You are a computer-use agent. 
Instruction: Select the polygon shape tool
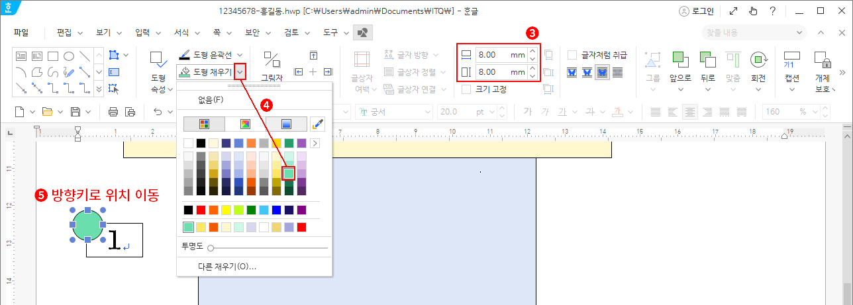pyautogui.click(x=37, y=71)
